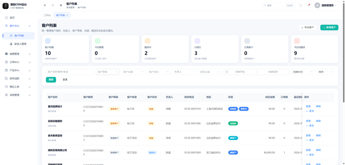Open 更多 actions for 森木教育咨询
This screenshot has width=345, height=165.
click(310, 140)
